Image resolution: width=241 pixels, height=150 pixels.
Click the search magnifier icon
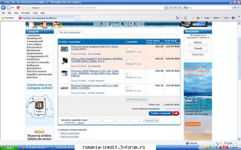pyautogui.click(x=235, y=7)
